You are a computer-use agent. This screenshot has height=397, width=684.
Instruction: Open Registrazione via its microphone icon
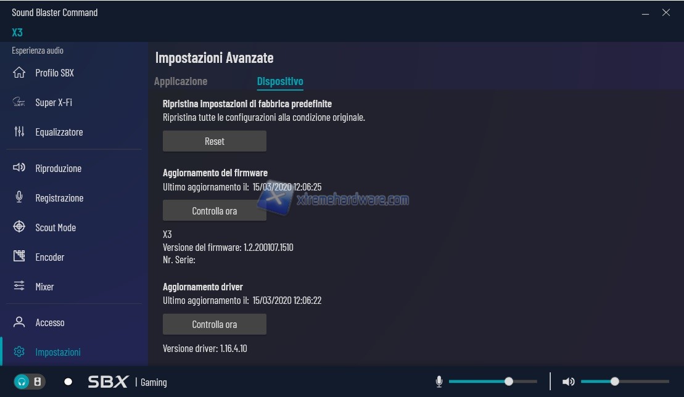[x=19, y=197]
